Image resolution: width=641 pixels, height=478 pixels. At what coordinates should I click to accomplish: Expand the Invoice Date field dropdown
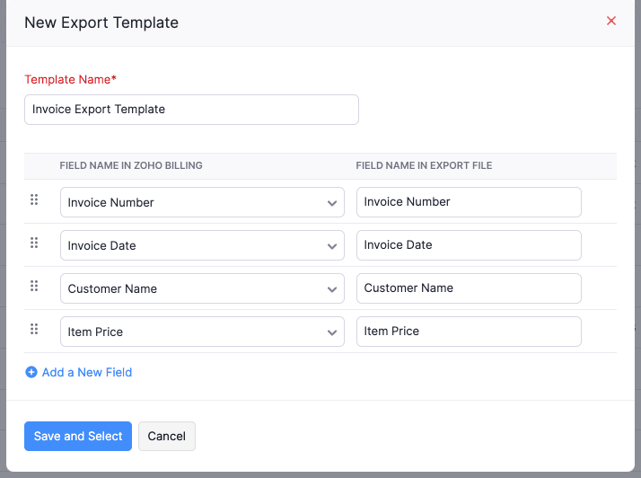[202, 245]
